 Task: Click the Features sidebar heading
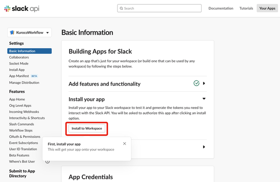pyautogui.click(x=17, y=91)
